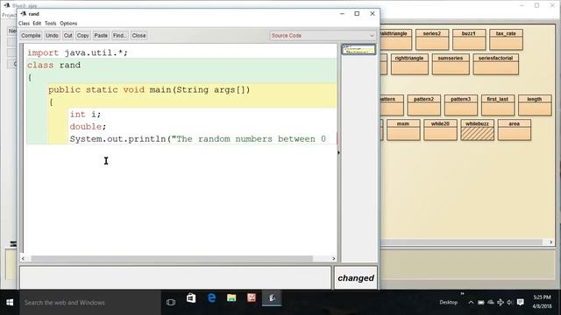
Task: Place the cursor in the 'public static void main' line
Action: click(x=149, y=89)
